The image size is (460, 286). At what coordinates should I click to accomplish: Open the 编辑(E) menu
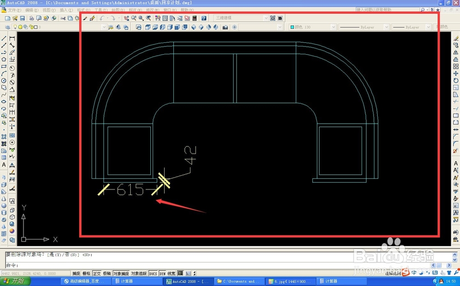[32, 10]
